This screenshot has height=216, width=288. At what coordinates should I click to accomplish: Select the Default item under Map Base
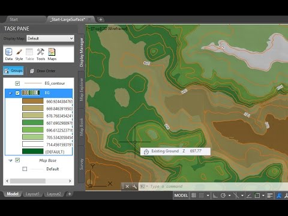pos(53,169)
